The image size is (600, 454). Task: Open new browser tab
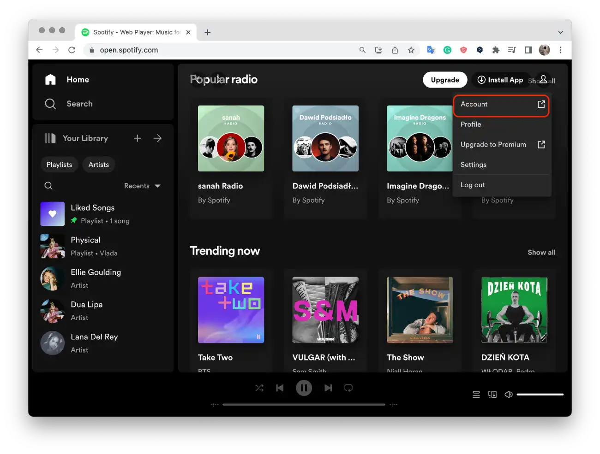[x=208, y=32]
